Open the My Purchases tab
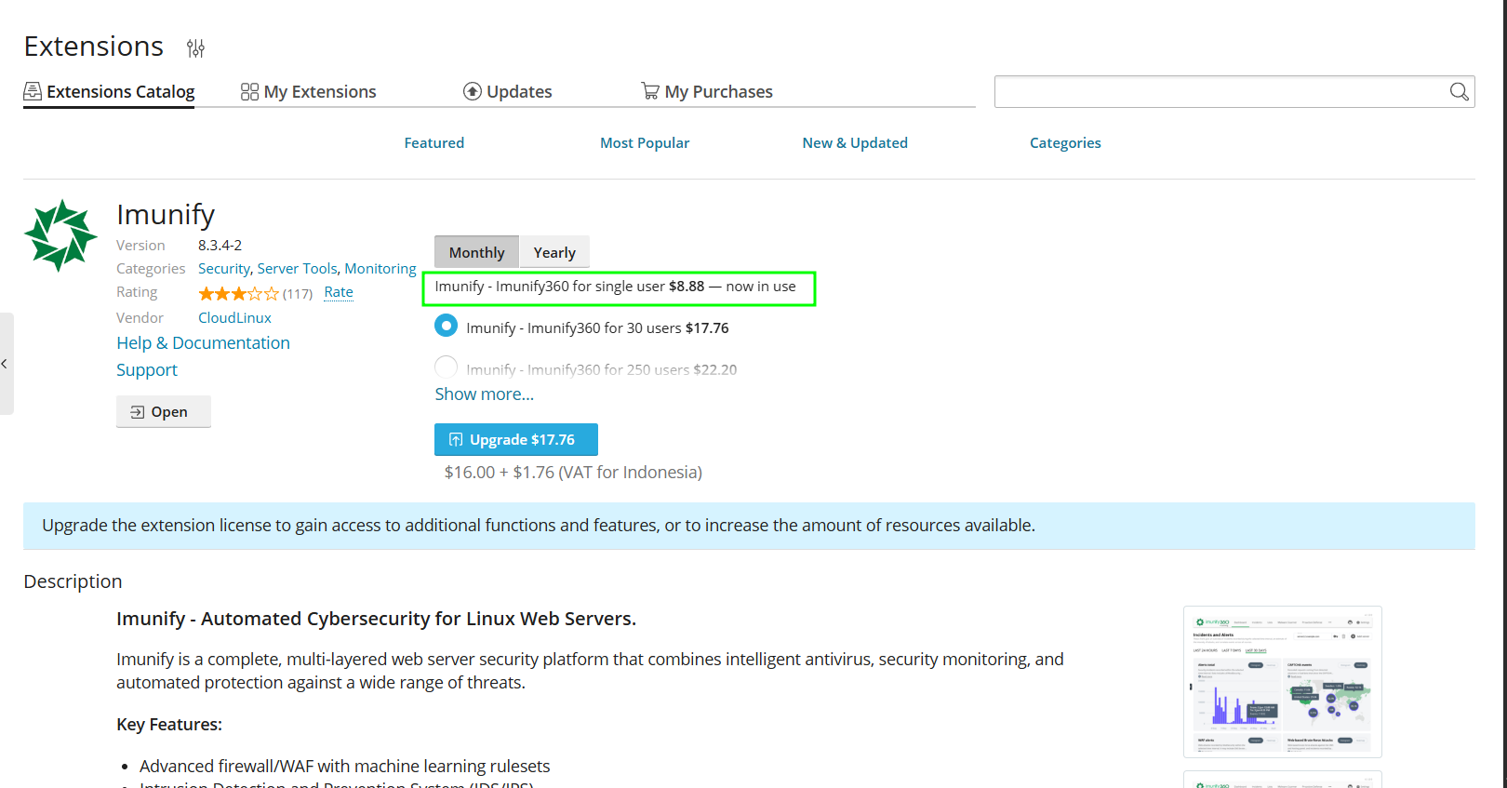This screenshot has width=1507, height=788. point(707,91)
